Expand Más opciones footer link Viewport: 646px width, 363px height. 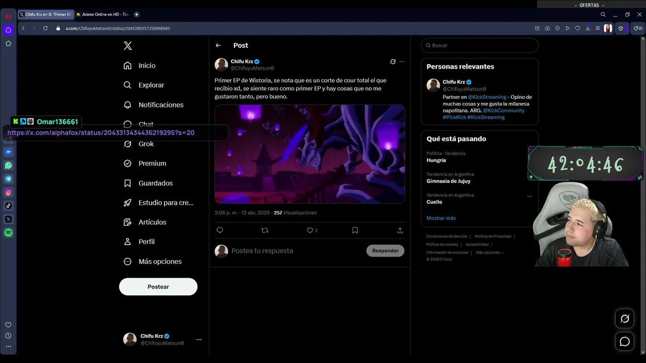point(490,253)
